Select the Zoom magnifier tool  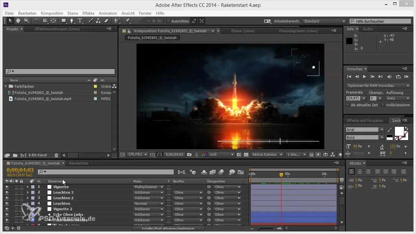[x=26, y=21]
